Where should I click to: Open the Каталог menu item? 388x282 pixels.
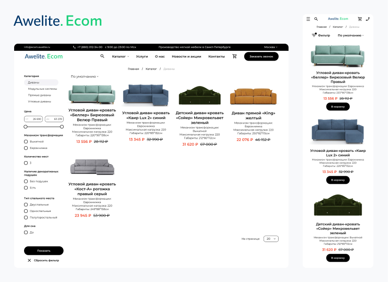pos(120,56)
